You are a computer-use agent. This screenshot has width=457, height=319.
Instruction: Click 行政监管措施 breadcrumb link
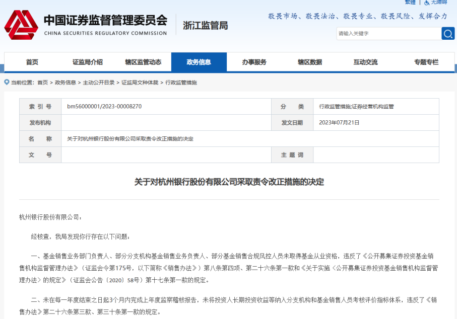pyautogui.click(x=181, y=83)
